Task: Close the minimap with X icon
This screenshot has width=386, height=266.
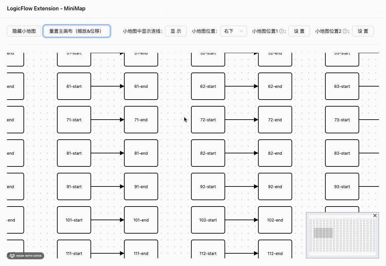Action: 375,216
